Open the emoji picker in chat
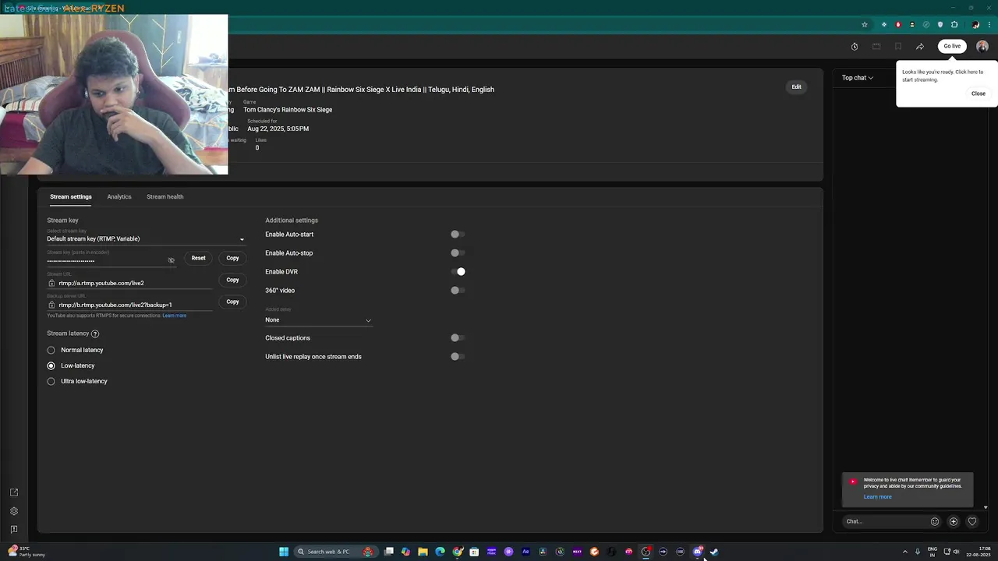The height and width of the screenshot is (561, 998). [935, 521]
